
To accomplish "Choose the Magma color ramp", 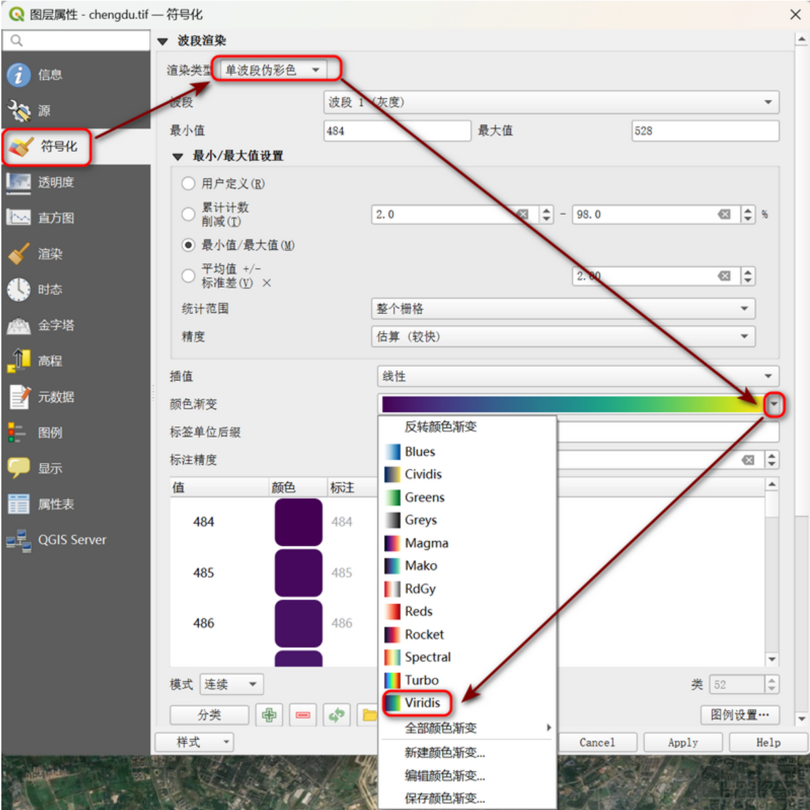I will point(467,543).
